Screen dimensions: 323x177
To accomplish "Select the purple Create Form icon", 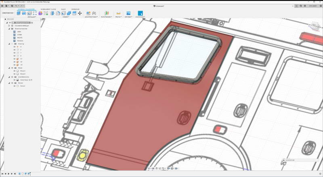I will pos(40,13).
